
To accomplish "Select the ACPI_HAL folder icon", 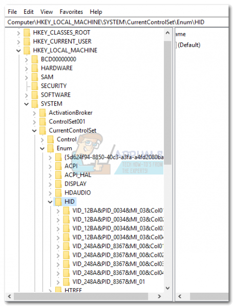I will [58, 175].
